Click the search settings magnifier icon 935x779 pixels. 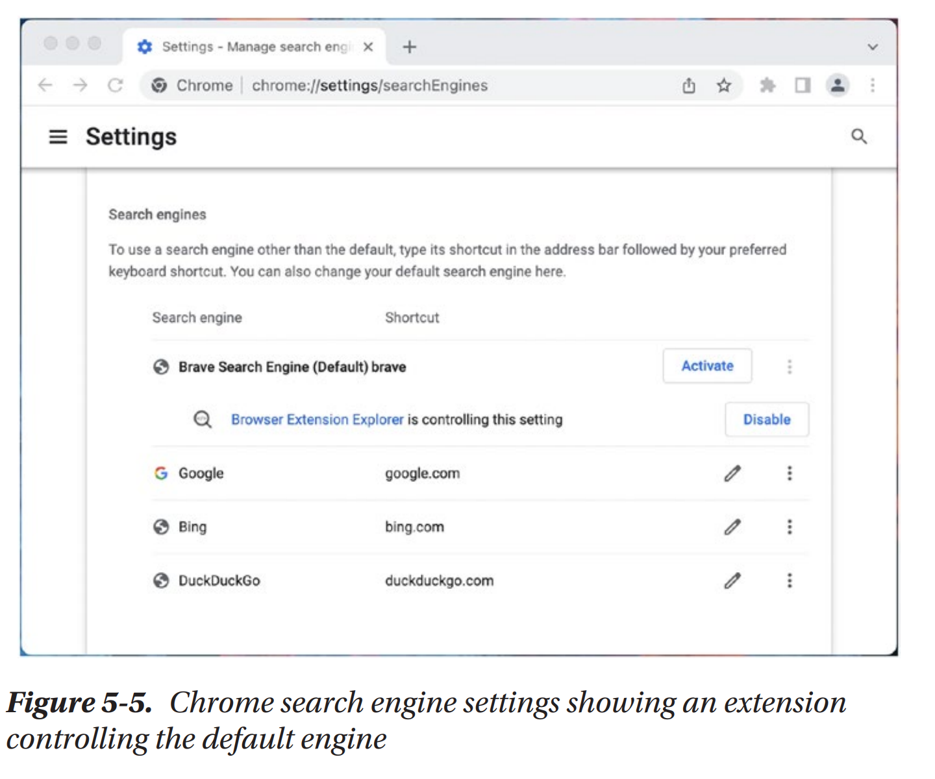[x=858, y=136]
